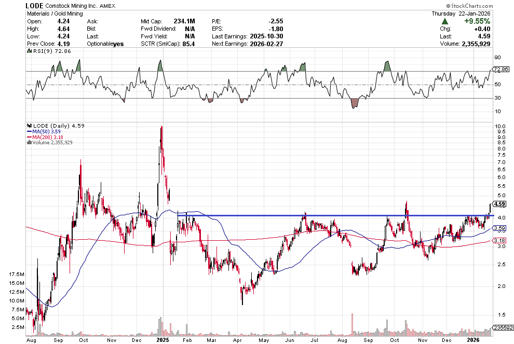Click the MA(200) 3.18 legend text
514x344 pixels.
coord(48,137)
